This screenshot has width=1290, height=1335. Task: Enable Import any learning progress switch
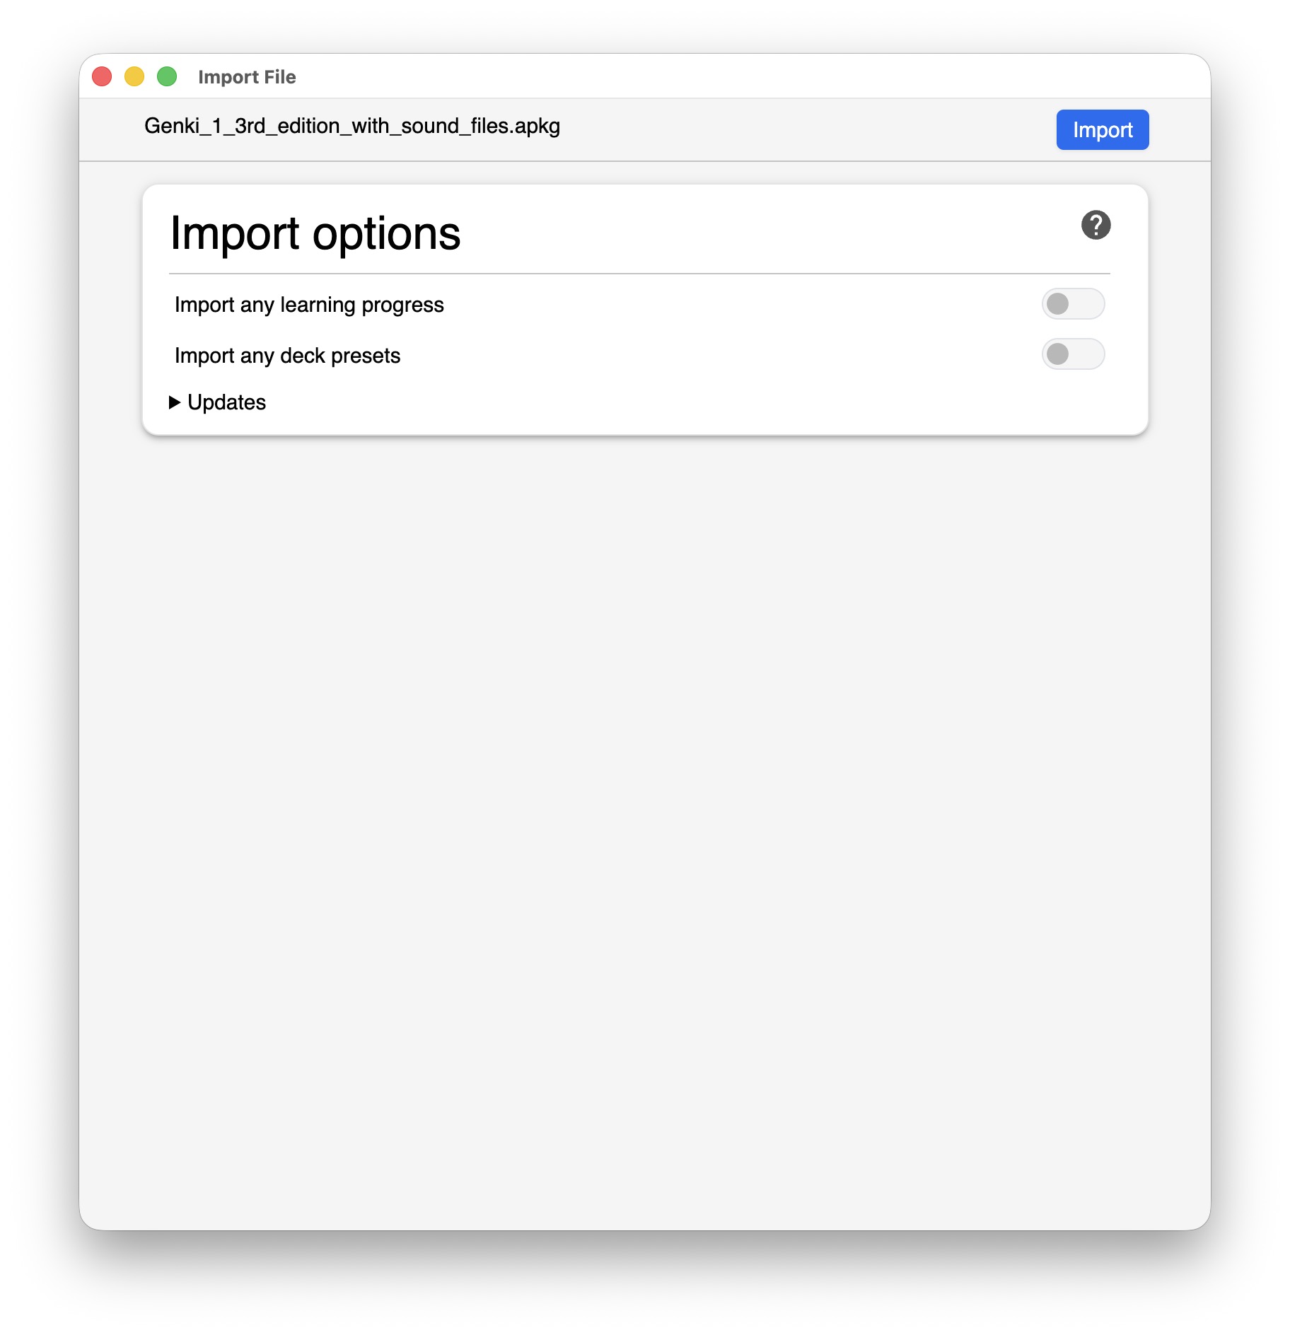pos(1073,304)
